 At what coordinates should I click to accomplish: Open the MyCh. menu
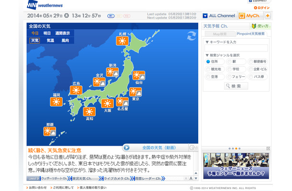tap(250, 16)
